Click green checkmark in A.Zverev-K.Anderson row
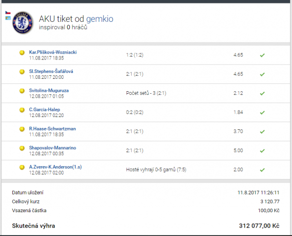This screenshot has height=236, width=292. [x=262, y=170]
